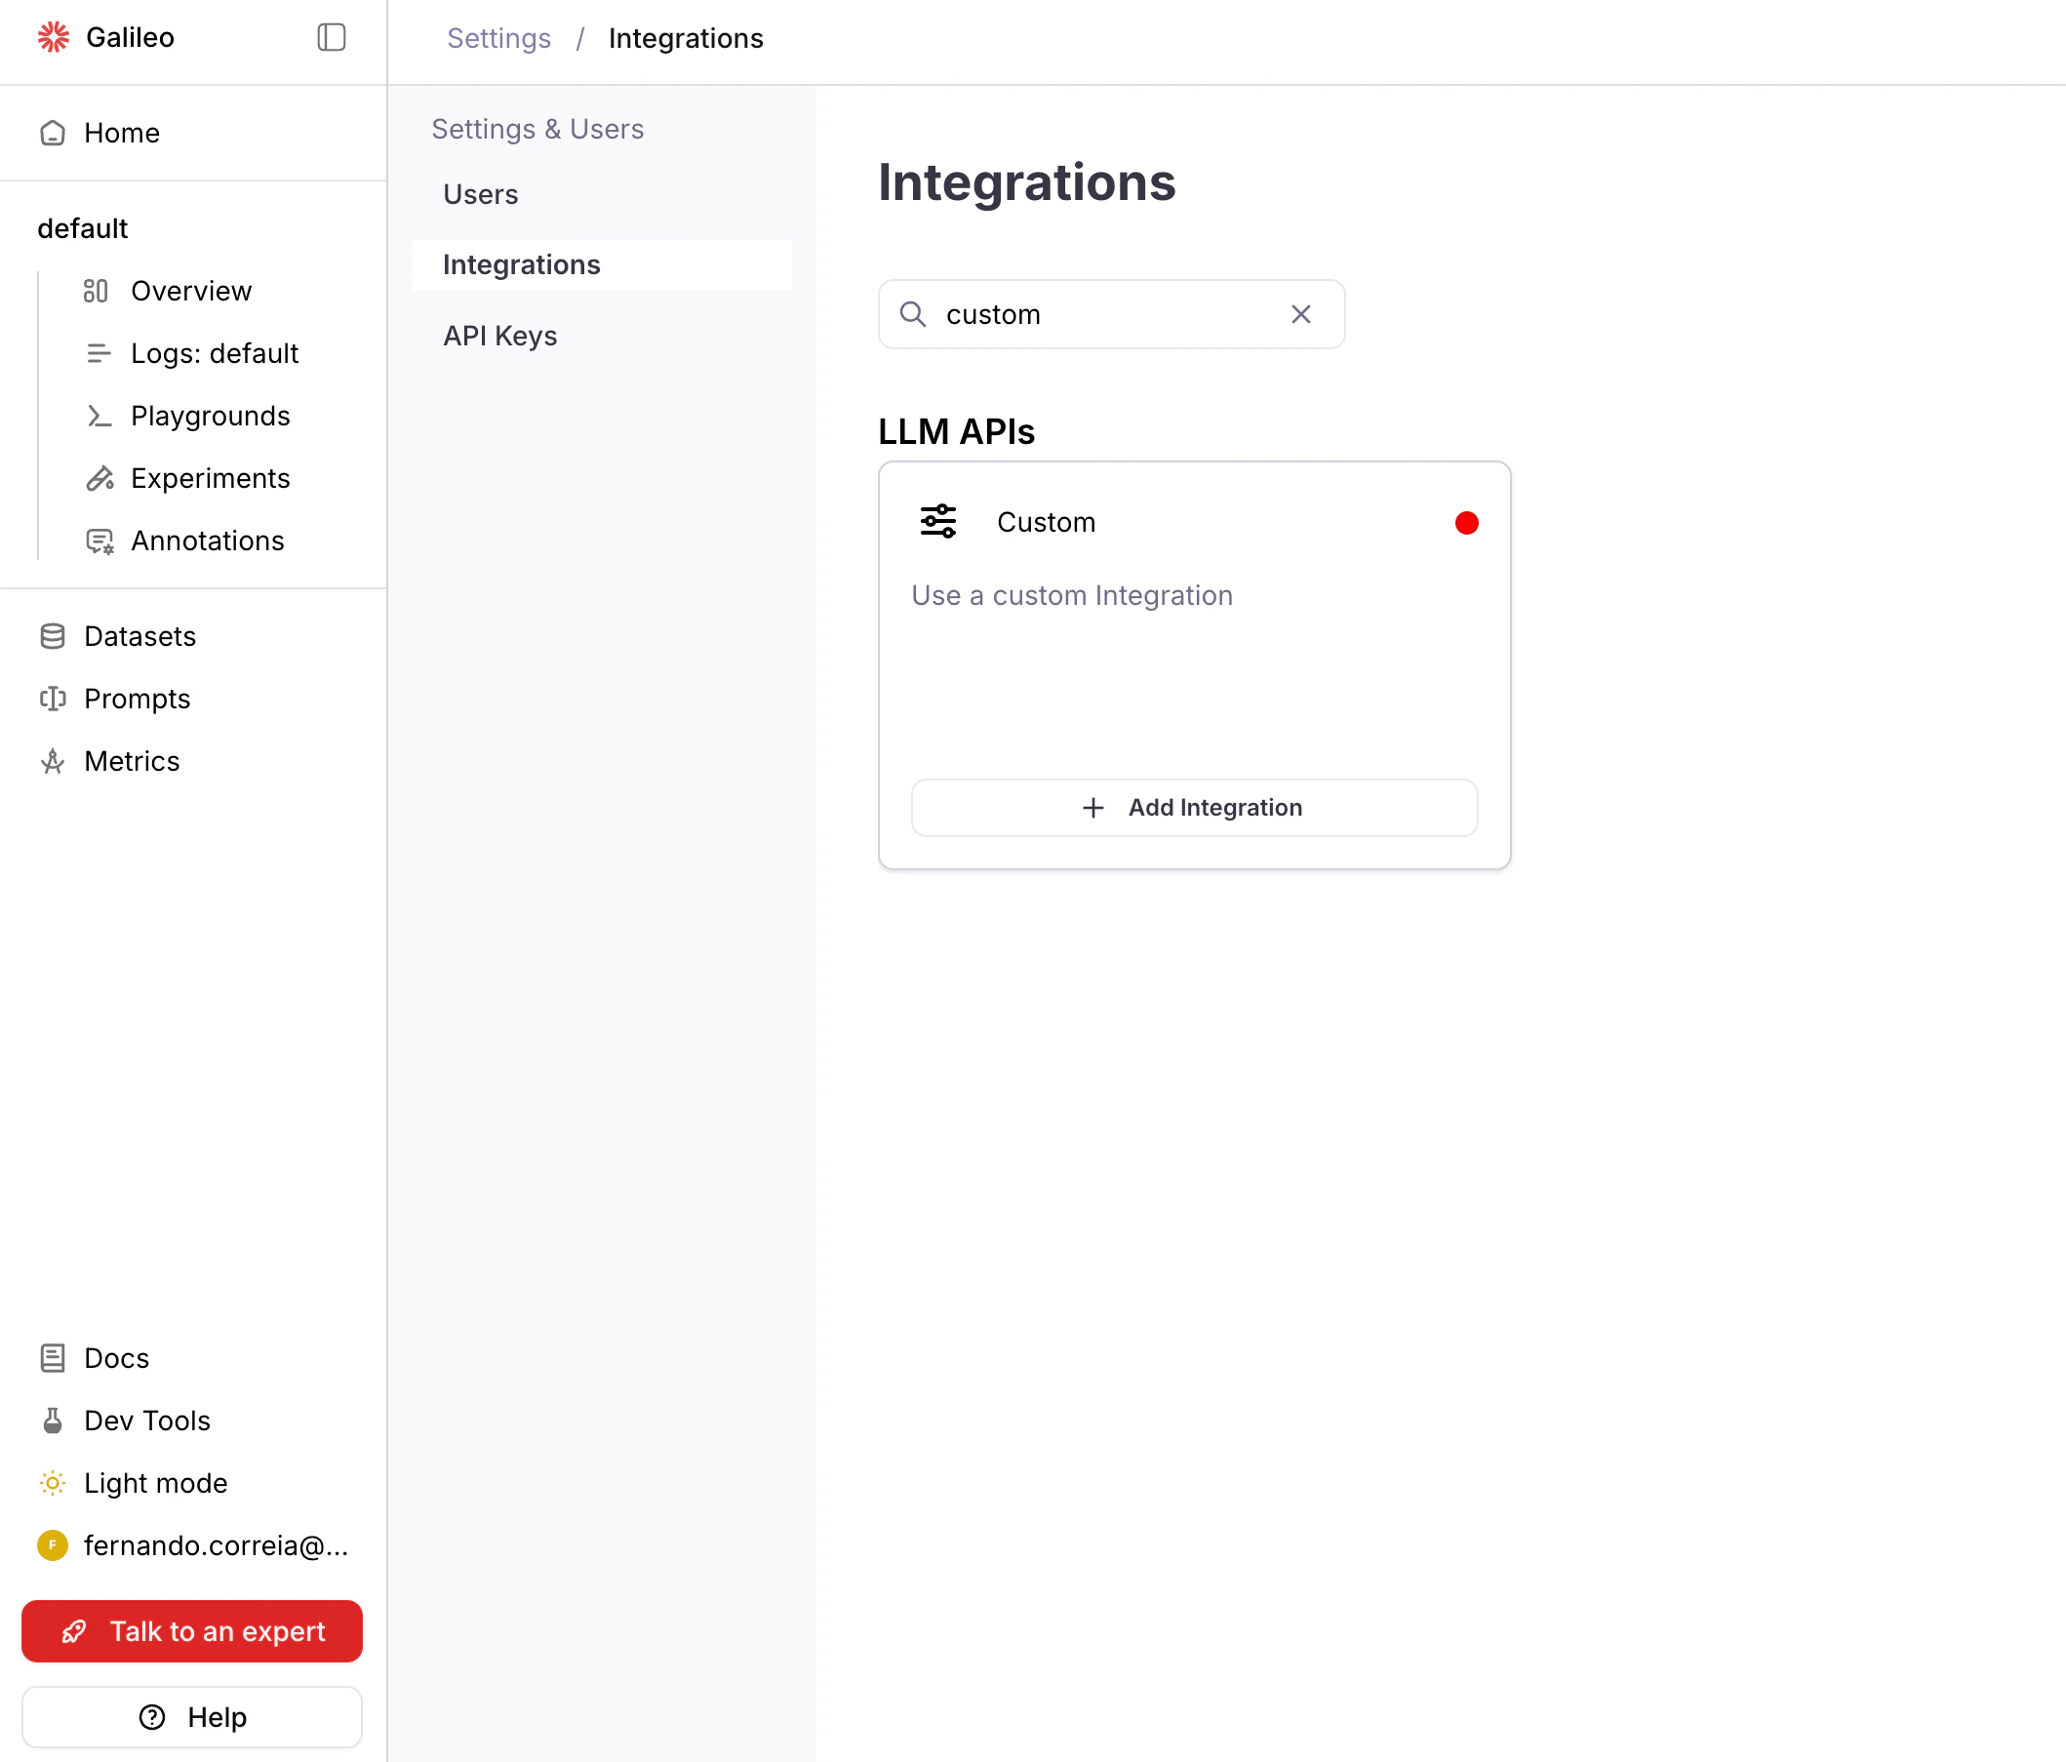Click Talk to an expert
Image resolution: width=2066 pixels, height=1762 pixels.
(191, 1631)
